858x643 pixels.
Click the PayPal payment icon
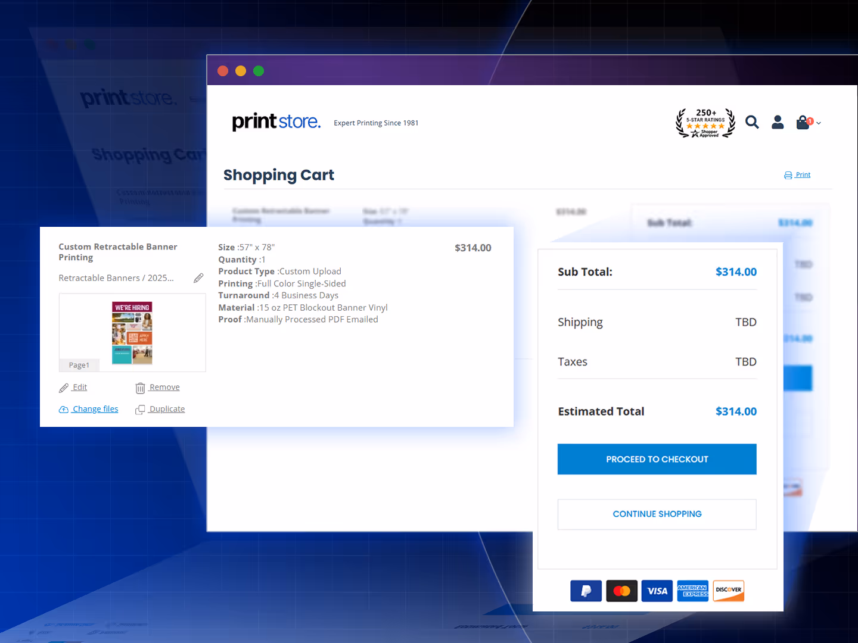click(586, 591)
